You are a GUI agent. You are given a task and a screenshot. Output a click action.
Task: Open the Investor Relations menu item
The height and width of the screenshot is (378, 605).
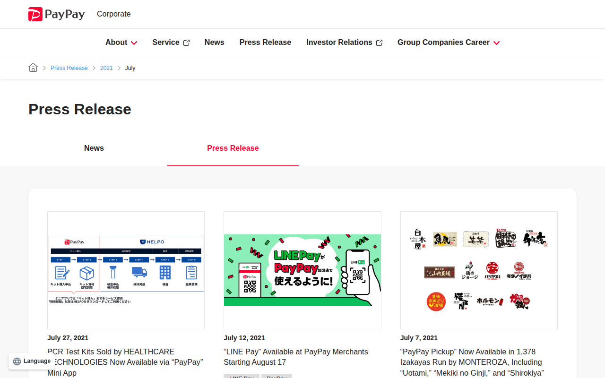pos(339,43)
